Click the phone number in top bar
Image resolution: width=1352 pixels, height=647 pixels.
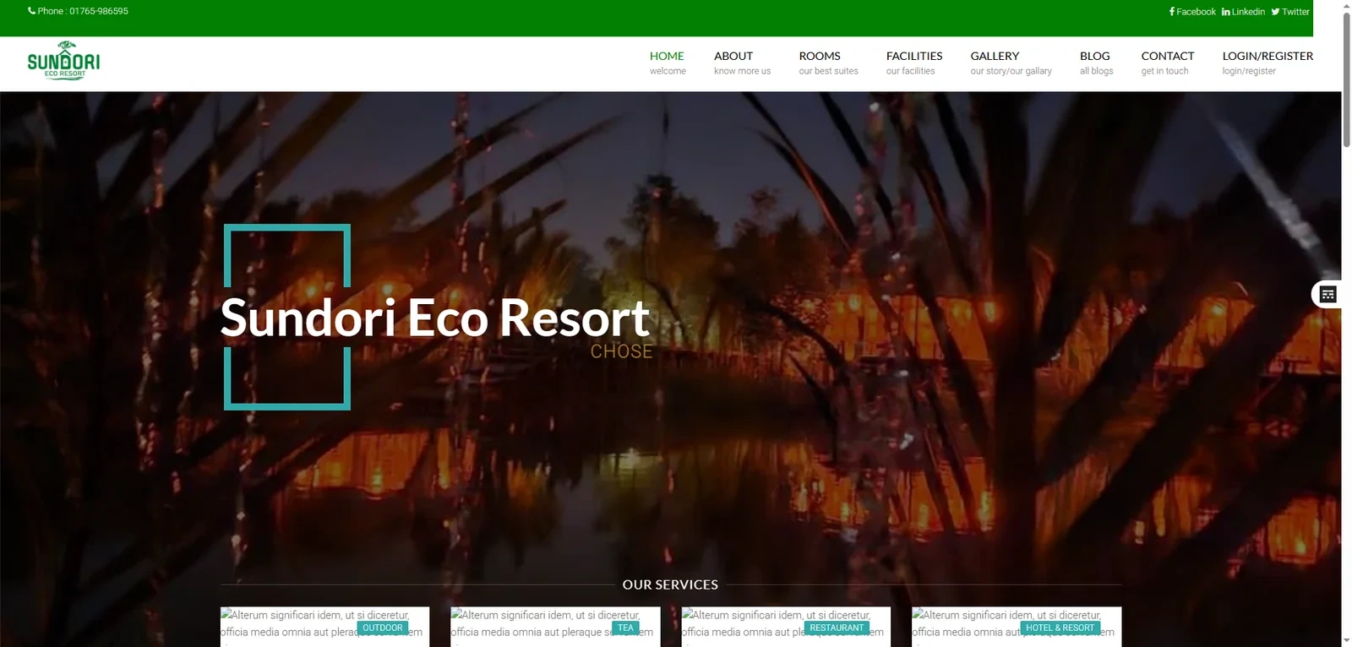pos(79,11)
